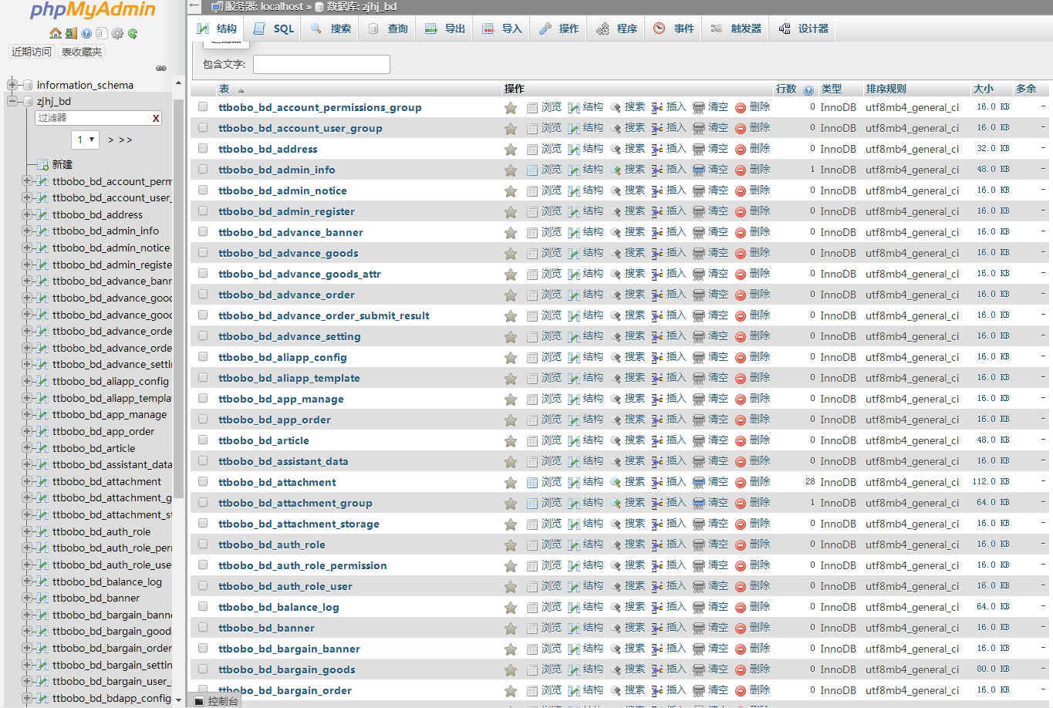Open navigation panel settings gear icon

(x=117, y=33)
